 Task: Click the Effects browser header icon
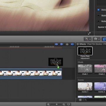(78, 44)
